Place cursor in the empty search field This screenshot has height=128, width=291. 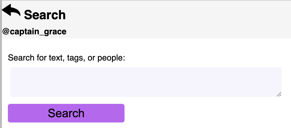pyautogui.click(x=146, y=82)
